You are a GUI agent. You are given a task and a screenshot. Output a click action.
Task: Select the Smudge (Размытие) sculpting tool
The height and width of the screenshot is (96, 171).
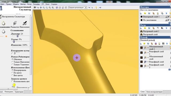tap(15, 23)
